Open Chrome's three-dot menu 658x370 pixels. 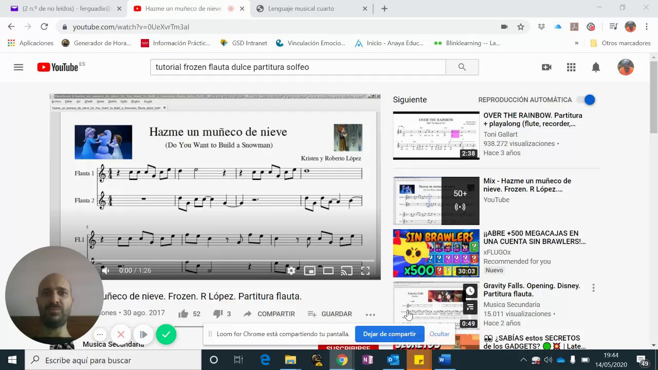(x=647, y=27)
